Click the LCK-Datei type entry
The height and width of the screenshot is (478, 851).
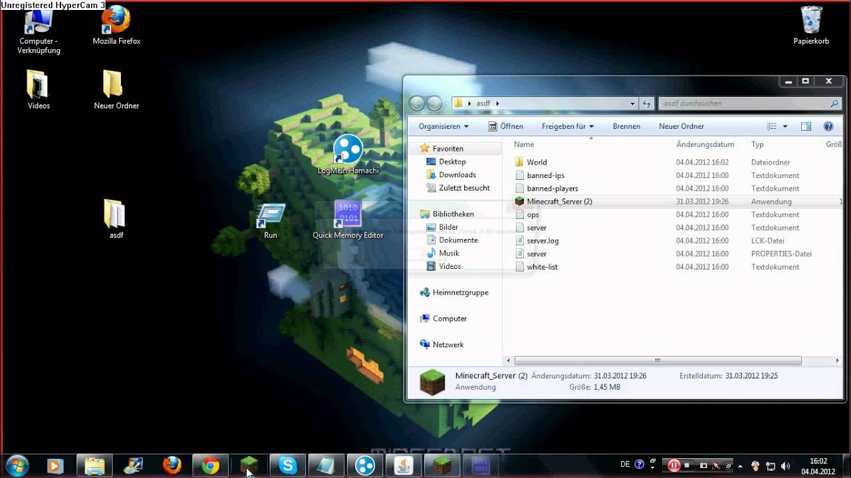(768, 240)
